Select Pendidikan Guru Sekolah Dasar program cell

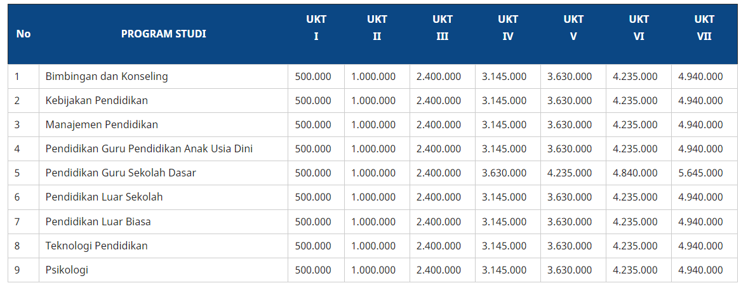[x=121, y=173]
